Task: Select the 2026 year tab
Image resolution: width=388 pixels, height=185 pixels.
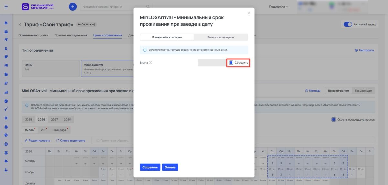Action: click(x=41, y=119)
